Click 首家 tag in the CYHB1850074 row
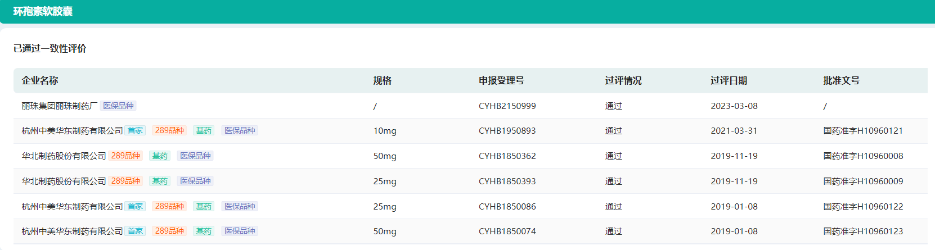Image resolution: width=935 pixels, height=250 pixels. 135,231
